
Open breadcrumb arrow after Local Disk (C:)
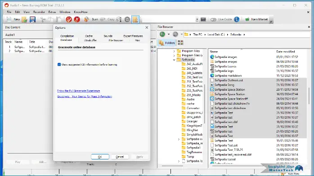[228, 35]
